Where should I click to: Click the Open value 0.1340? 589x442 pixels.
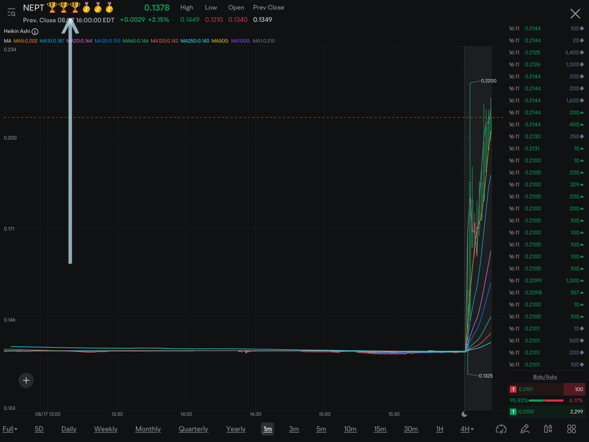[x=238, y=20]
